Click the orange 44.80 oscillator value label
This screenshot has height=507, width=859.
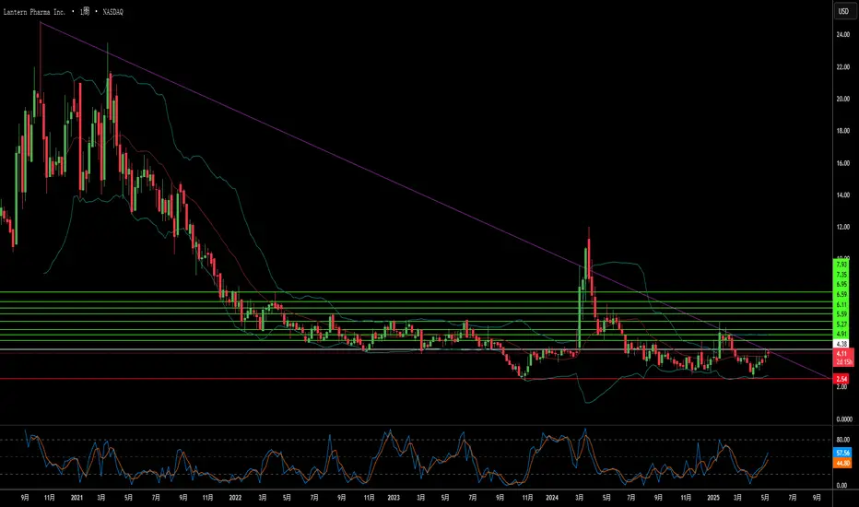[x=841, y=465]
